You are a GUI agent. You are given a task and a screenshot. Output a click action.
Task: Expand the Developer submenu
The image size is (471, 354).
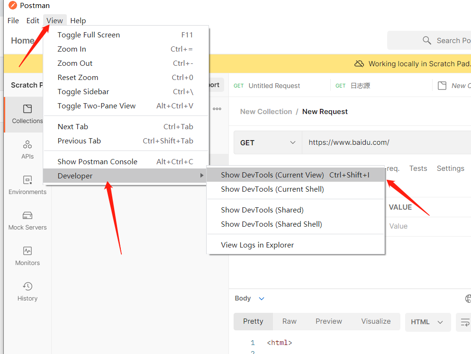click(x=126, y=176)
